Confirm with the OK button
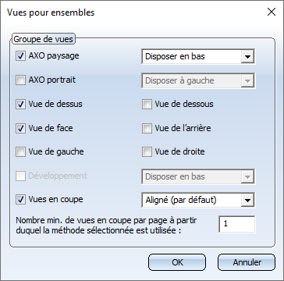The image size is (284, 281). pyautogui.click(x=177, y=262)
